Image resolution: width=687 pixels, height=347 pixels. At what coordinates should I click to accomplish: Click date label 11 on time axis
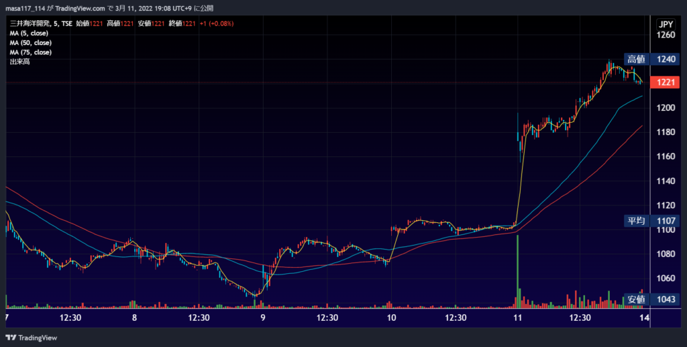(x=518, y=318)
